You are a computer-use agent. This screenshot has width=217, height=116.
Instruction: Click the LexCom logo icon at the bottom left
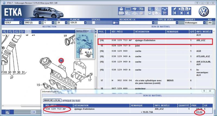[x=8, y=112]
